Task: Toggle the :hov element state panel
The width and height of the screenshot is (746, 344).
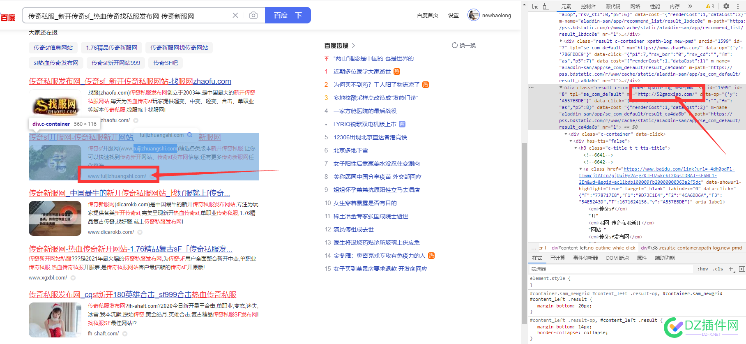Action: tap(703, 269)
